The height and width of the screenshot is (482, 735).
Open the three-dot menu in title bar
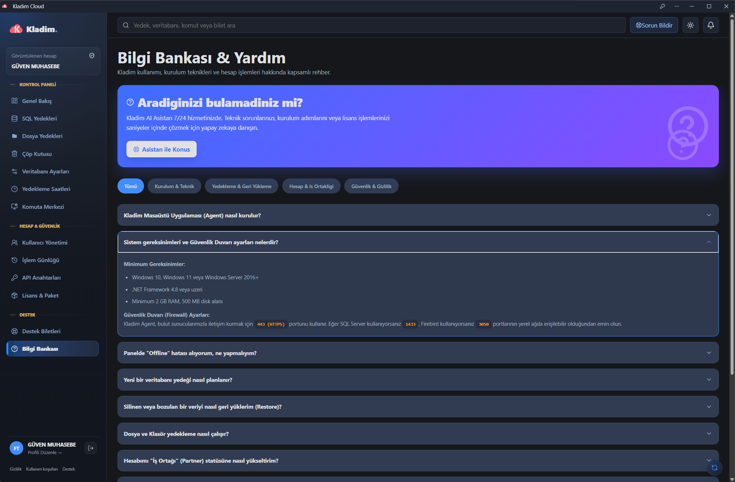677,6
